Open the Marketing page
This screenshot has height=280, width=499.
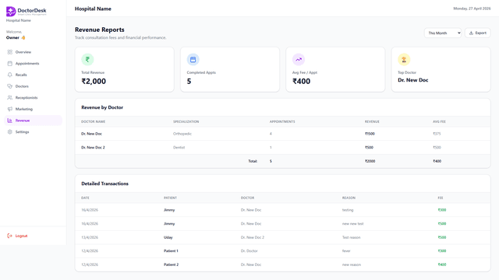pos(33,109)
